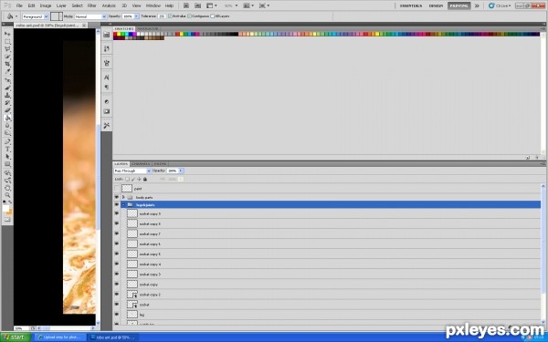Open the Pass Through blend mode dropdown
This screenshot has width=548, height=342.
click(132, 171)
